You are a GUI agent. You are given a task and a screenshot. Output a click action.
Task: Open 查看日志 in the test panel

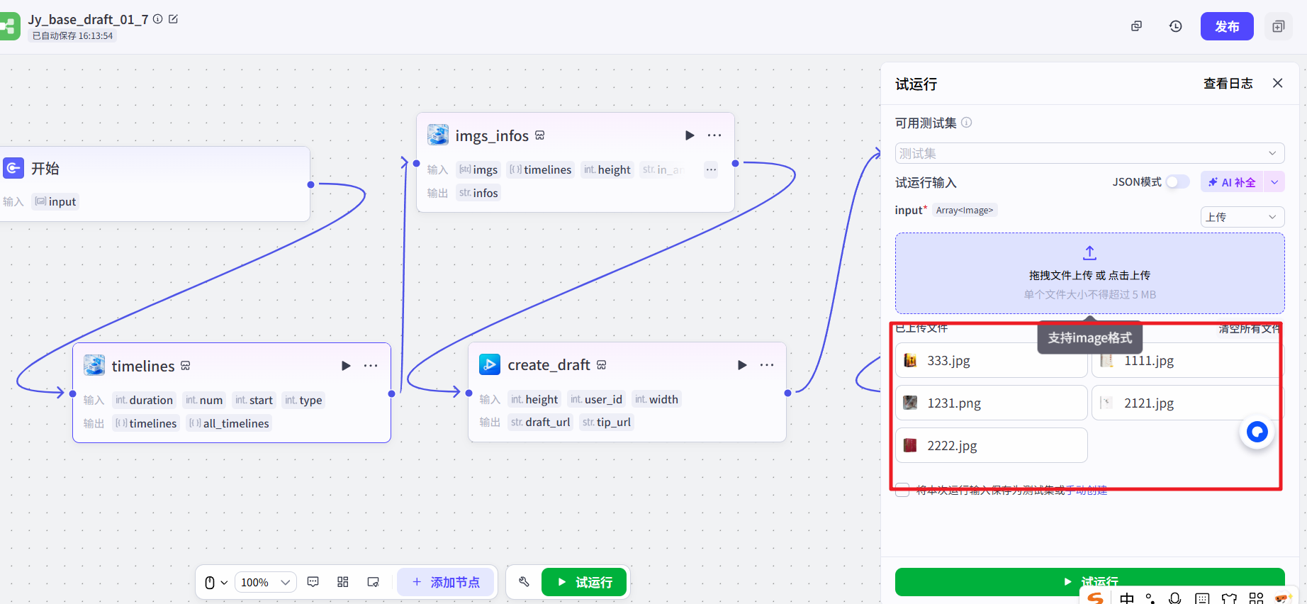(x=1228, y=84)
